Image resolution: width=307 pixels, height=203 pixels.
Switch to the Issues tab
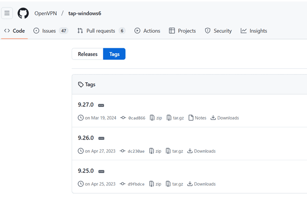tap(51, 31)
